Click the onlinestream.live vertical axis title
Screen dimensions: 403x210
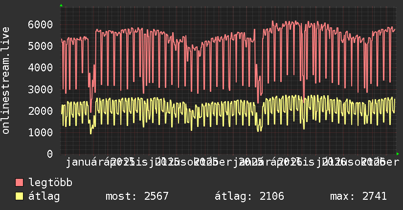pos(5,81)
